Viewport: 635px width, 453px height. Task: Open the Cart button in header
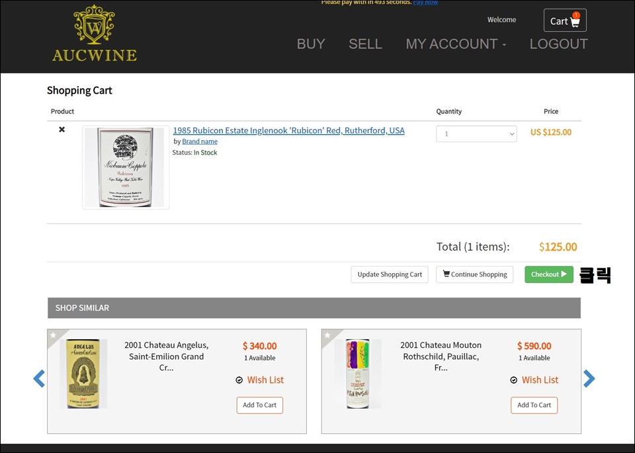click(x=565, y=21)
